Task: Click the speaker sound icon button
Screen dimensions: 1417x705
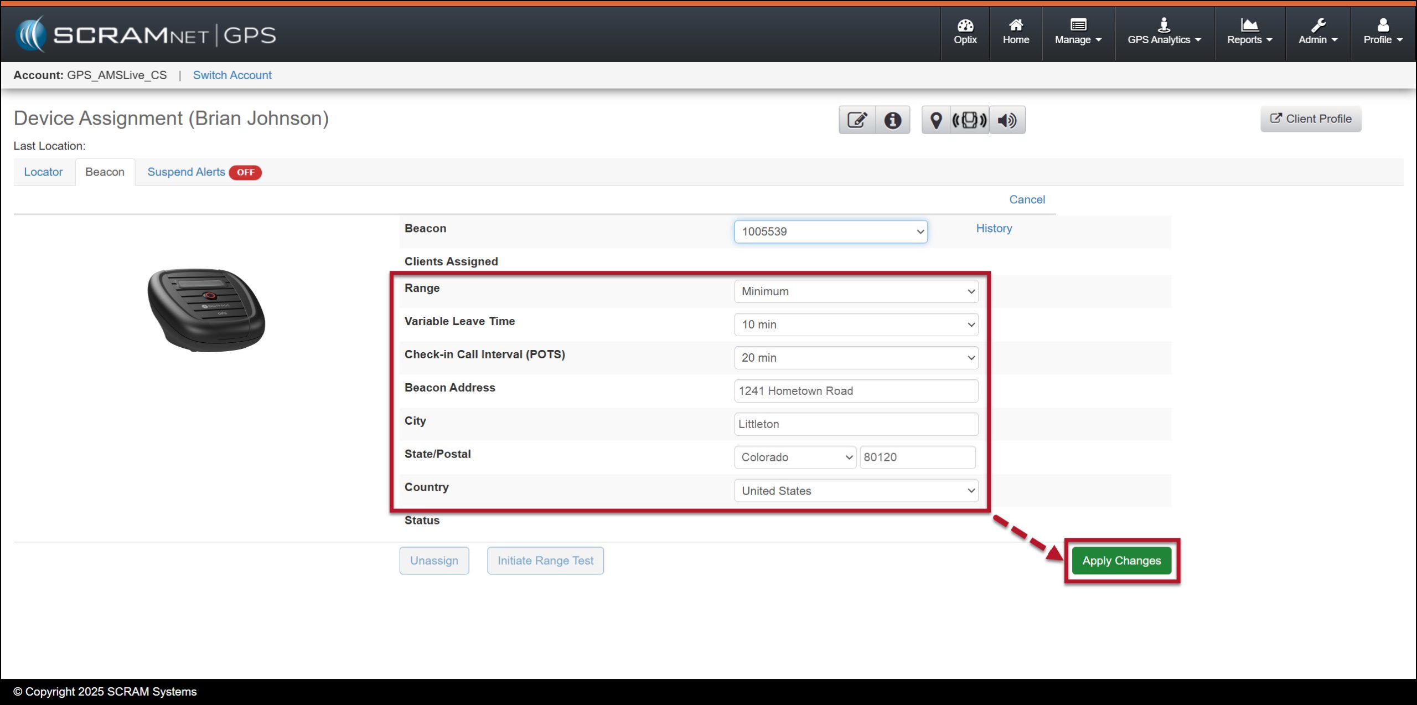Action: [1007, 120]
